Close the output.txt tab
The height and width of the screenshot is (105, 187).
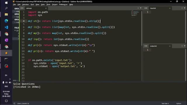coord(170,46)
